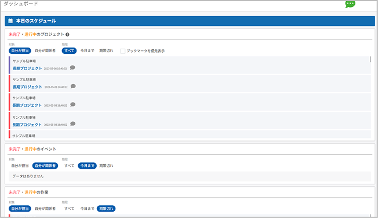Select 自分が関係者 filter in the 作業 section

pyautogui.click(x=45, y=208)
